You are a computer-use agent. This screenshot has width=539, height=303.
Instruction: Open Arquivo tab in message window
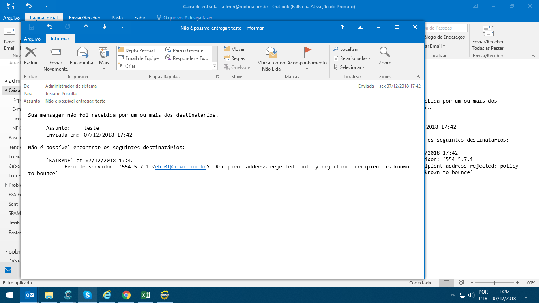32,39
